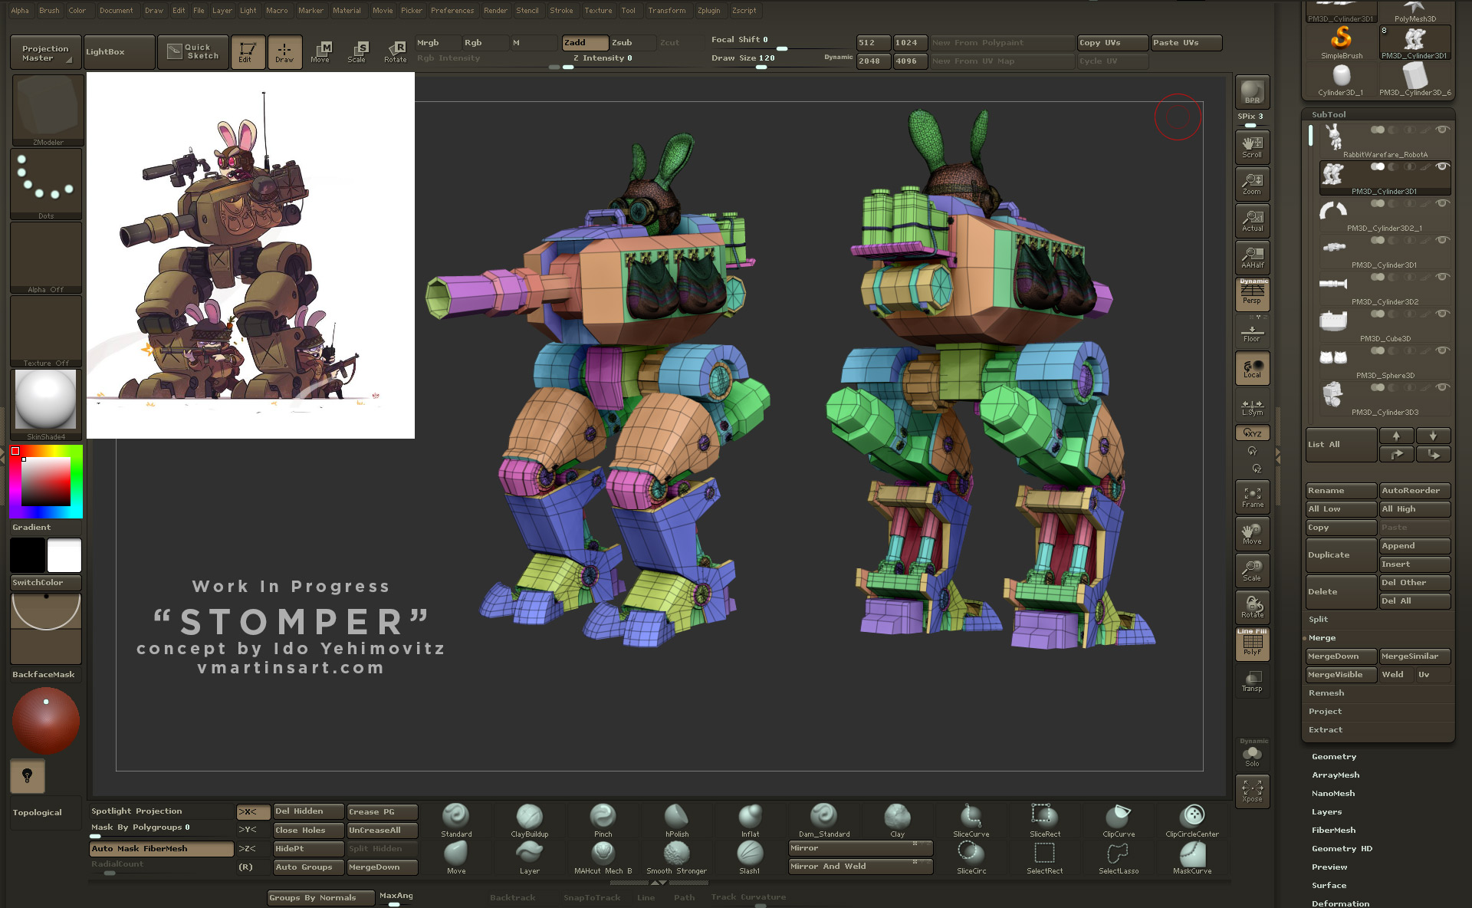This screenshot has height=908, width=1472.
Task: Toggle Persp perspective view
Action: (x=1252, y=294)
